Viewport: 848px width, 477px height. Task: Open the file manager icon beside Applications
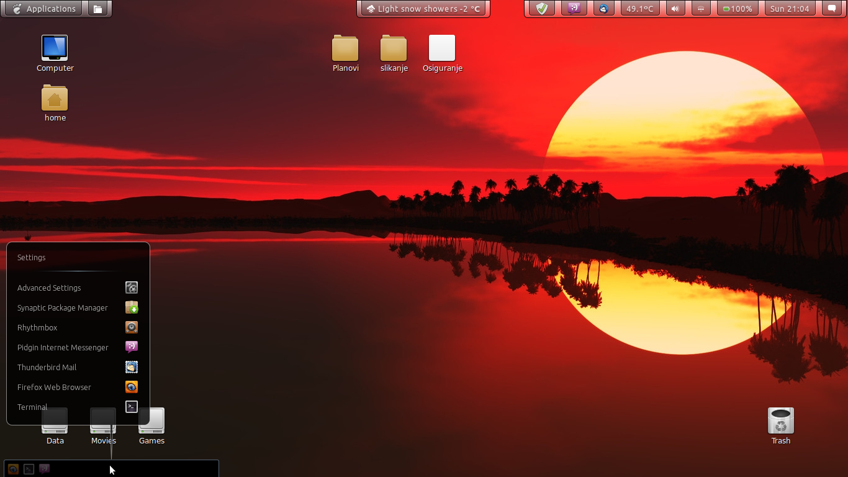coord(97,9)
